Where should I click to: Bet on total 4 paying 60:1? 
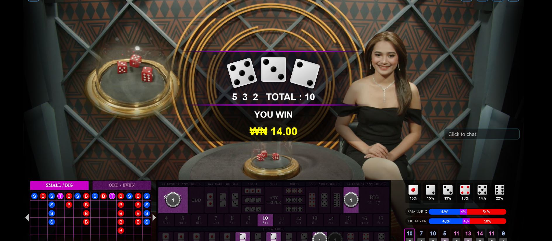pos(166,220)
